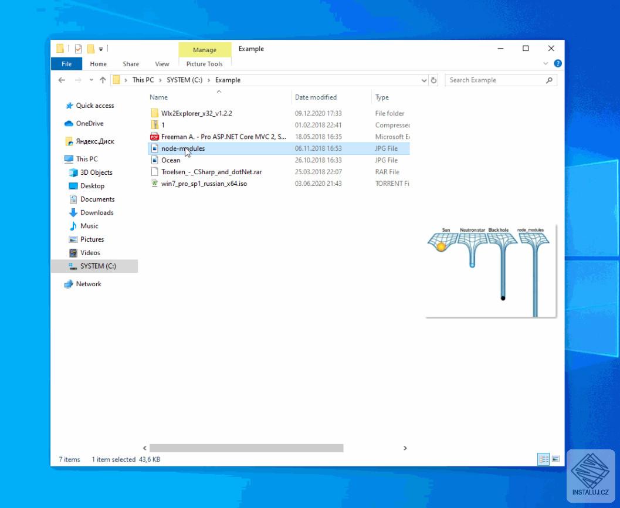The image size is (620, 508).
Task: Switch to Details view layout icon
Action: (x=543, y=459)
